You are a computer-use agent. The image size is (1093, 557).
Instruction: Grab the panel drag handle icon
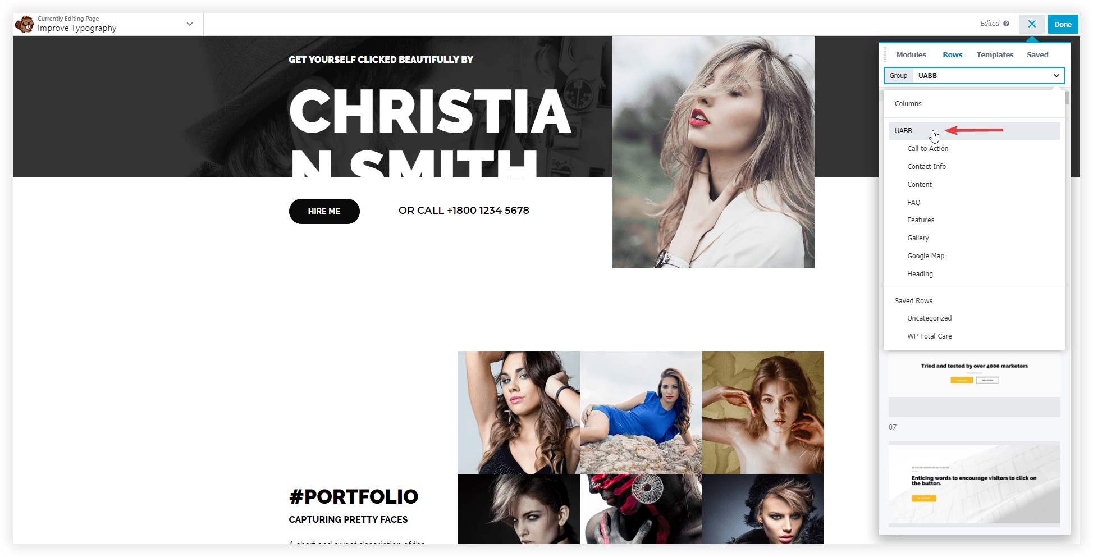pyautogui.click(x=885, y=54)
